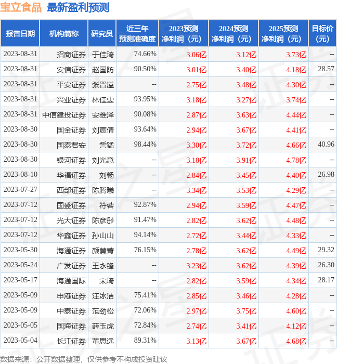Click analyst 薛玉虎 cell
Image resolution: width=337 pixels, height=364 pixels.
(x=103, y=326)
